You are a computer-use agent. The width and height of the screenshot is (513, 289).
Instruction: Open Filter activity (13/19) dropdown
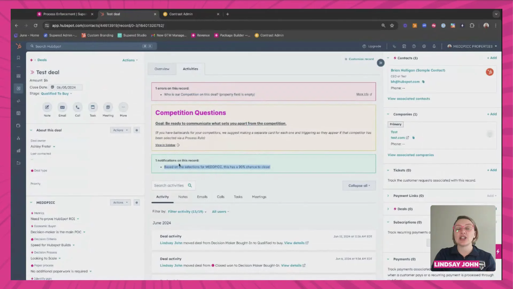[187, 212]
